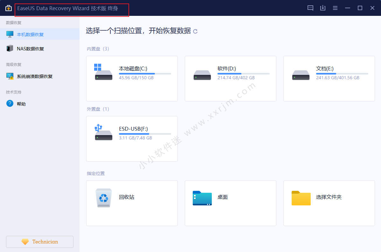Select the 软件(D:) label

tap(227, 69)
